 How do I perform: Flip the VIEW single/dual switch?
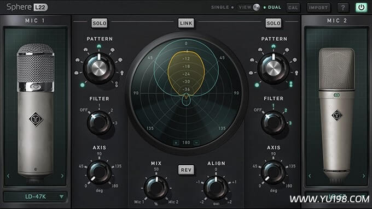[256, 7]
